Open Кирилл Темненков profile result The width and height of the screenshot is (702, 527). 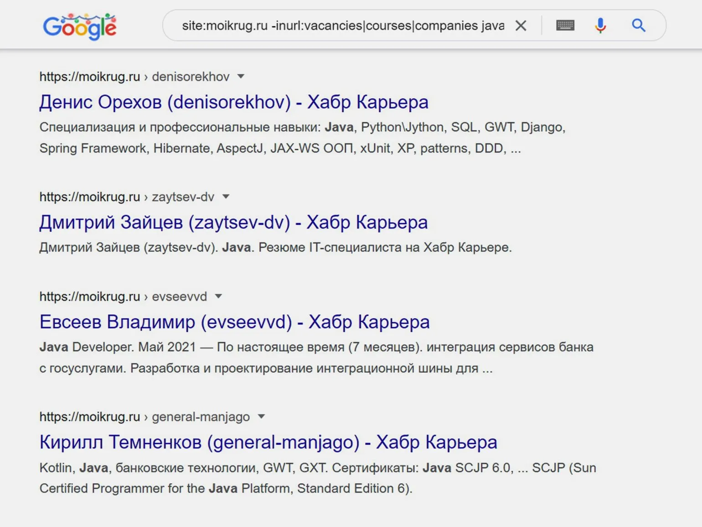click(268, 442)
